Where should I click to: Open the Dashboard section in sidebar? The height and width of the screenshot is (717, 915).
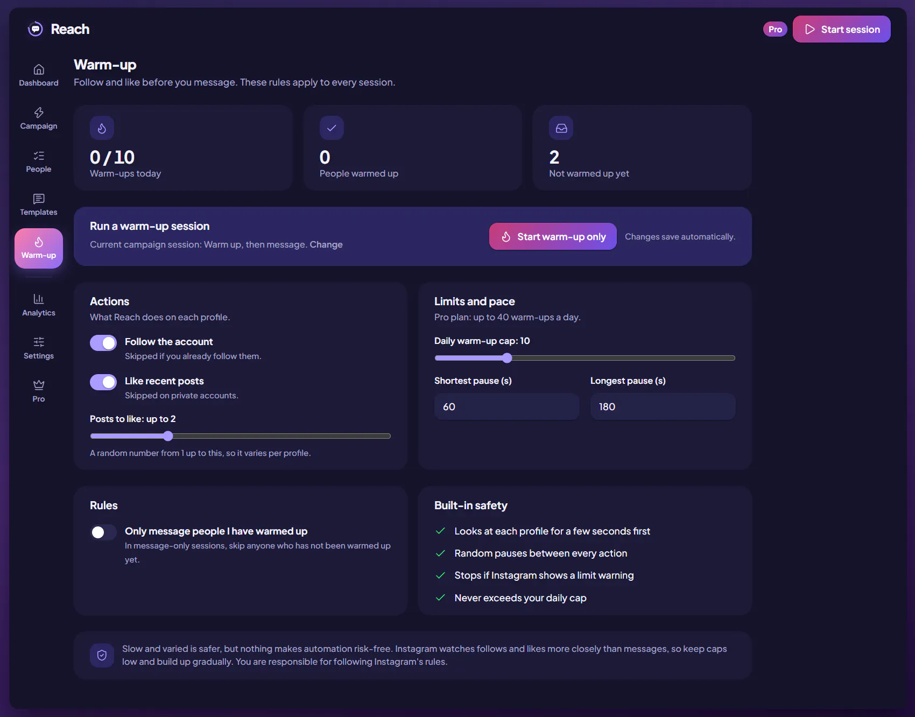point(39,75)
